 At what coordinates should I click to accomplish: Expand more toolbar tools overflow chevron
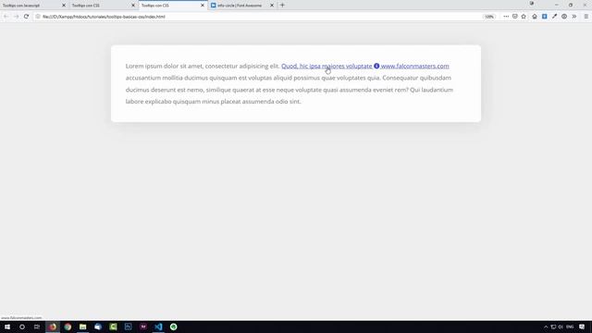[x=574, y=17]
